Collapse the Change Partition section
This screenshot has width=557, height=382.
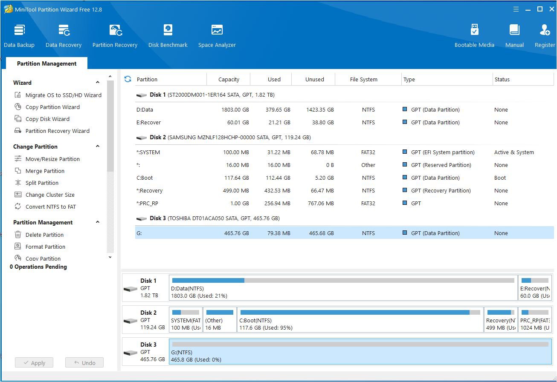[98, 146]
